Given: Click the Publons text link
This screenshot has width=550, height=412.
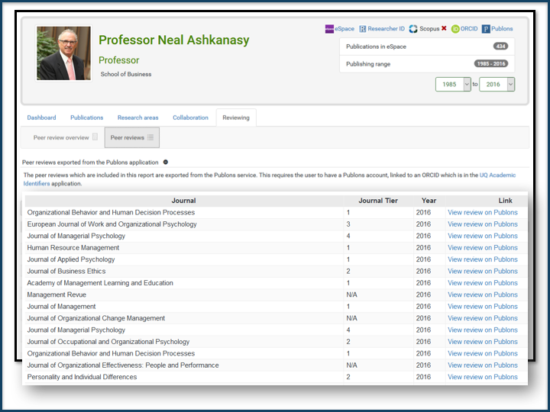Looking at the screenshot, I should 502,29.
